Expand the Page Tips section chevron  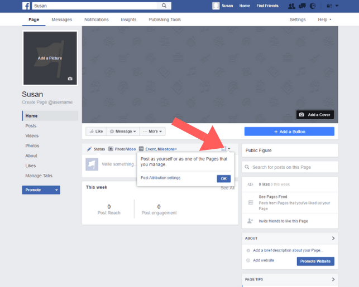[333, 279]
